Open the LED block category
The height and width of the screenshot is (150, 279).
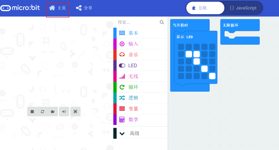tap(140, 66)
